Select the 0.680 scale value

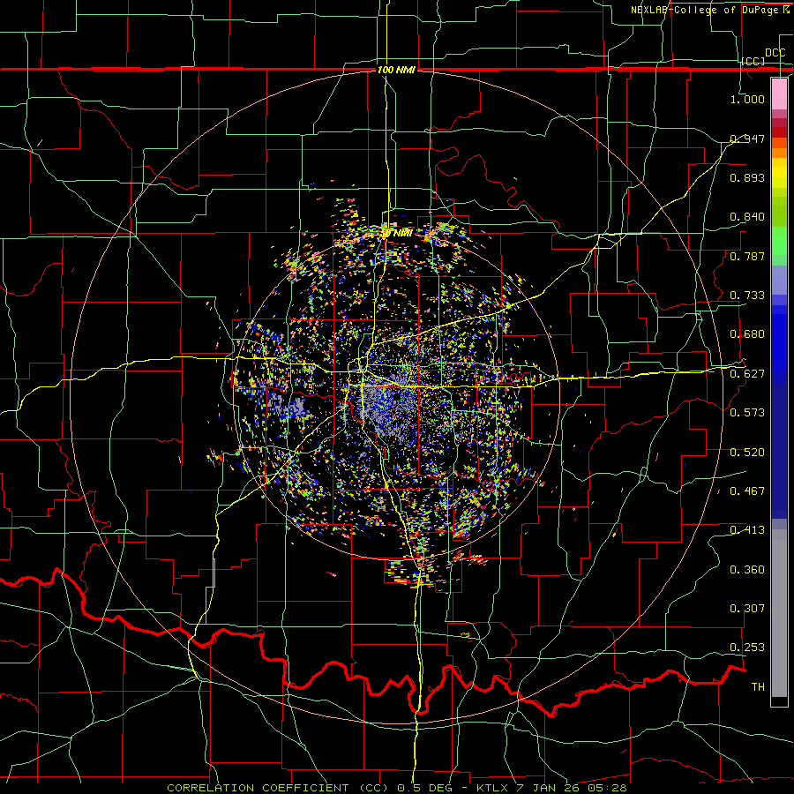(x=747, y=334)
